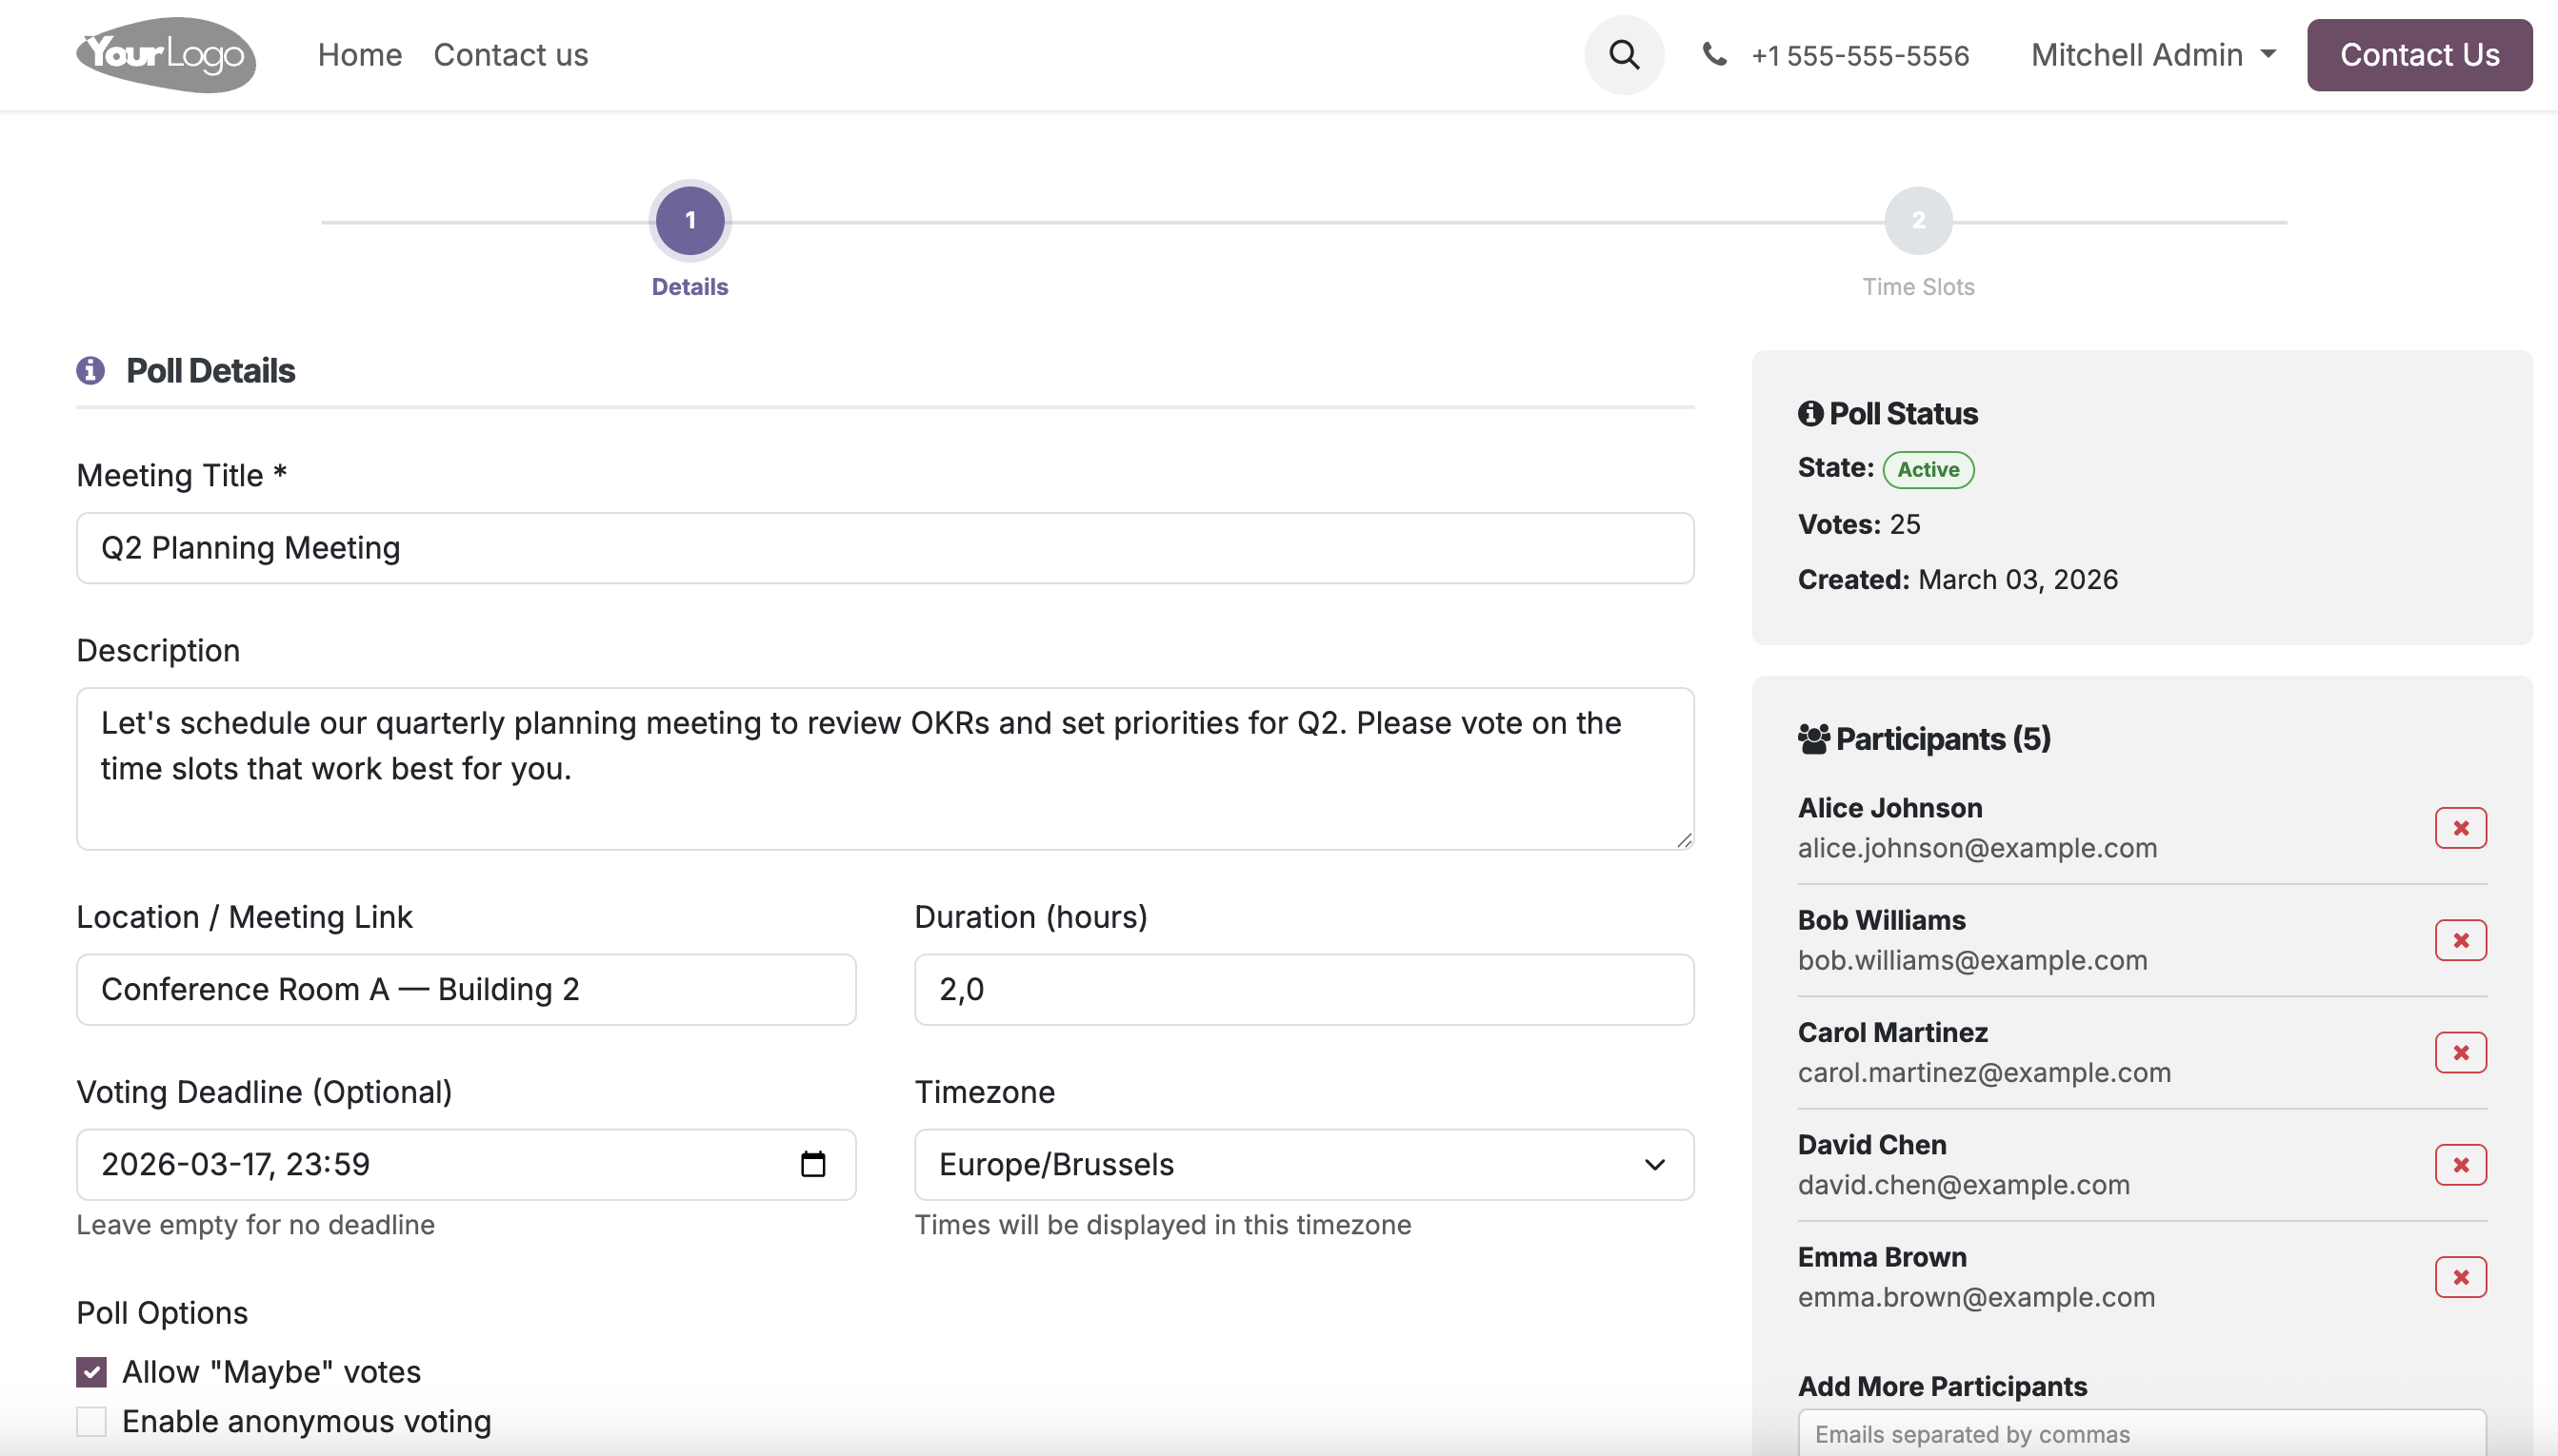Uncheck Allow "Maybe" votes
Image resolution: width=2558 pixels, height=1456 pixels.
click(91, 1372)
